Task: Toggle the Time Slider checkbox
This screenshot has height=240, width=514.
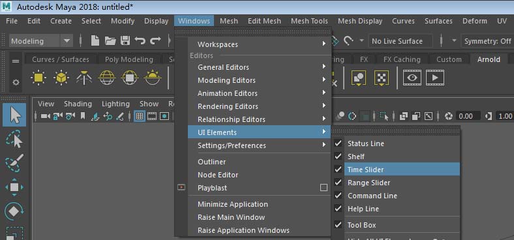Action: (338, 170)
